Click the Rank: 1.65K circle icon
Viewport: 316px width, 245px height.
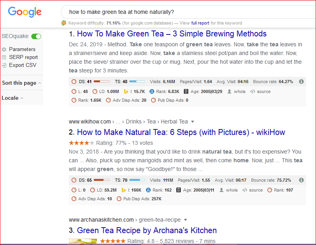[x=74, y=100]
